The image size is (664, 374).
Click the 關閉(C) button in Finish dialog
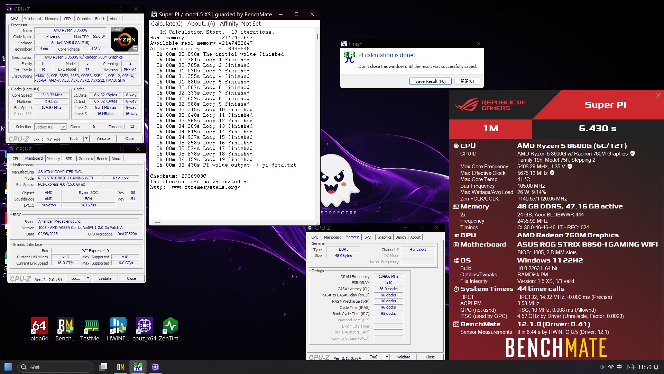coord(467,81)
